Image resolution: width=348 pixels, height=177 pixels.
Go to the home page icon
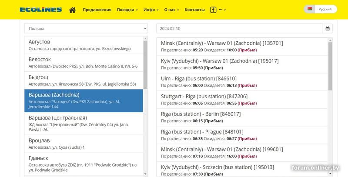[72, 10]
